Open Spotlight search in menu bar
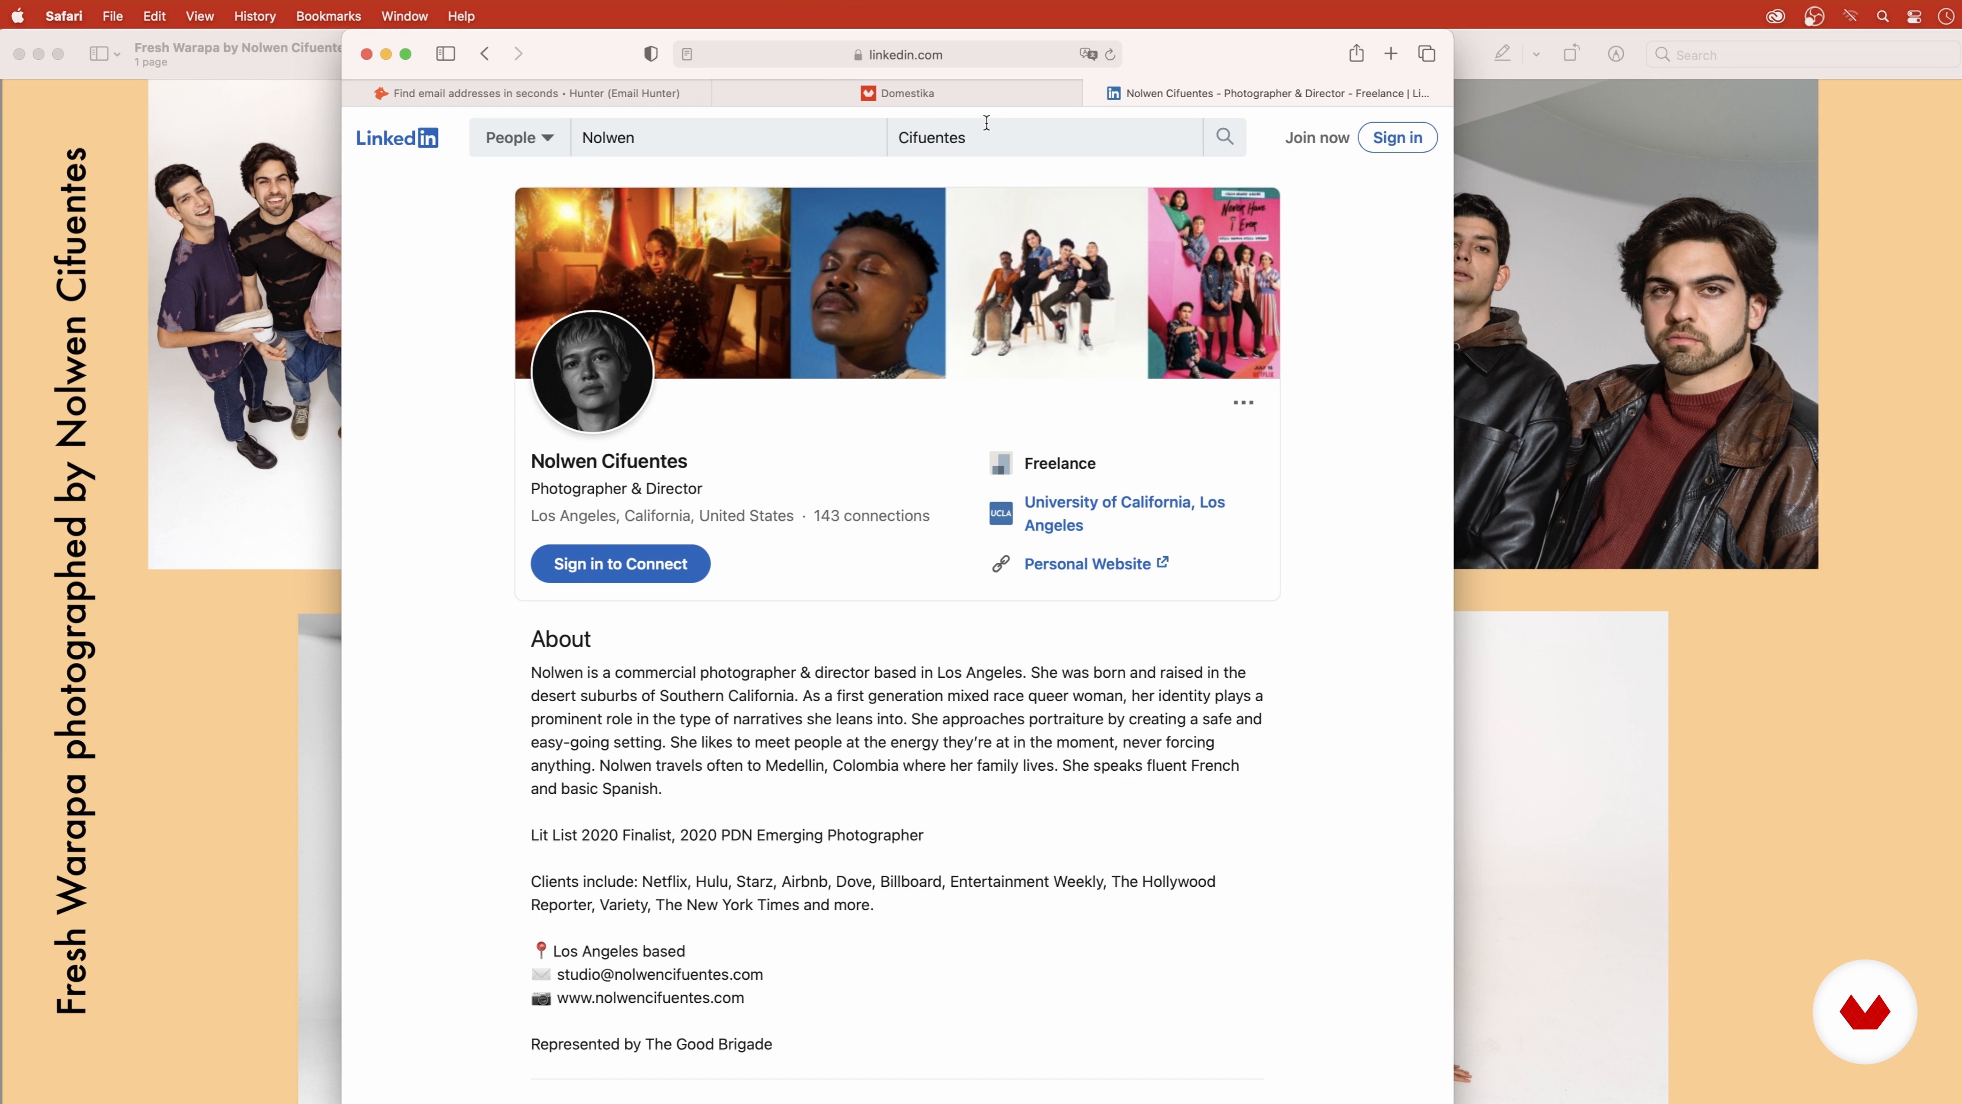 [1883, 16]
